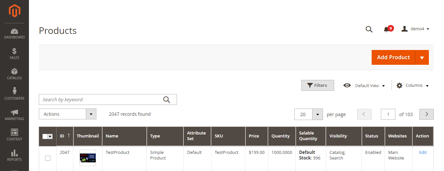444x171 pixels.
Task: Sort by the Name column header
Action: coord(124,136)
